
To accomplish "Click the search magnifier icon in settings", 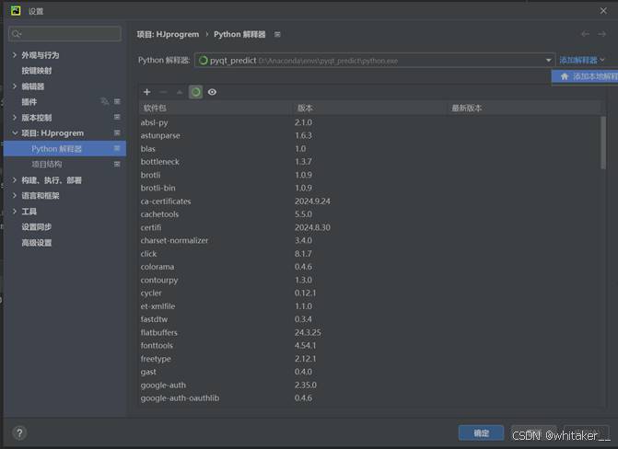I will pos(17,34).
